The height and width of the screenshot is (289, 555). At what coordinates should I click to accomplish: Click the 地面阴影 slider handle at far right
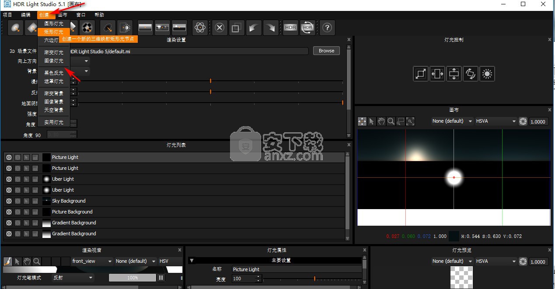[x=342, y=103]
